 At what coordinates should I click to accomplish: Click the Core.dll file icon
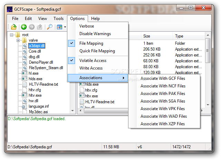[x=25, y=51]
